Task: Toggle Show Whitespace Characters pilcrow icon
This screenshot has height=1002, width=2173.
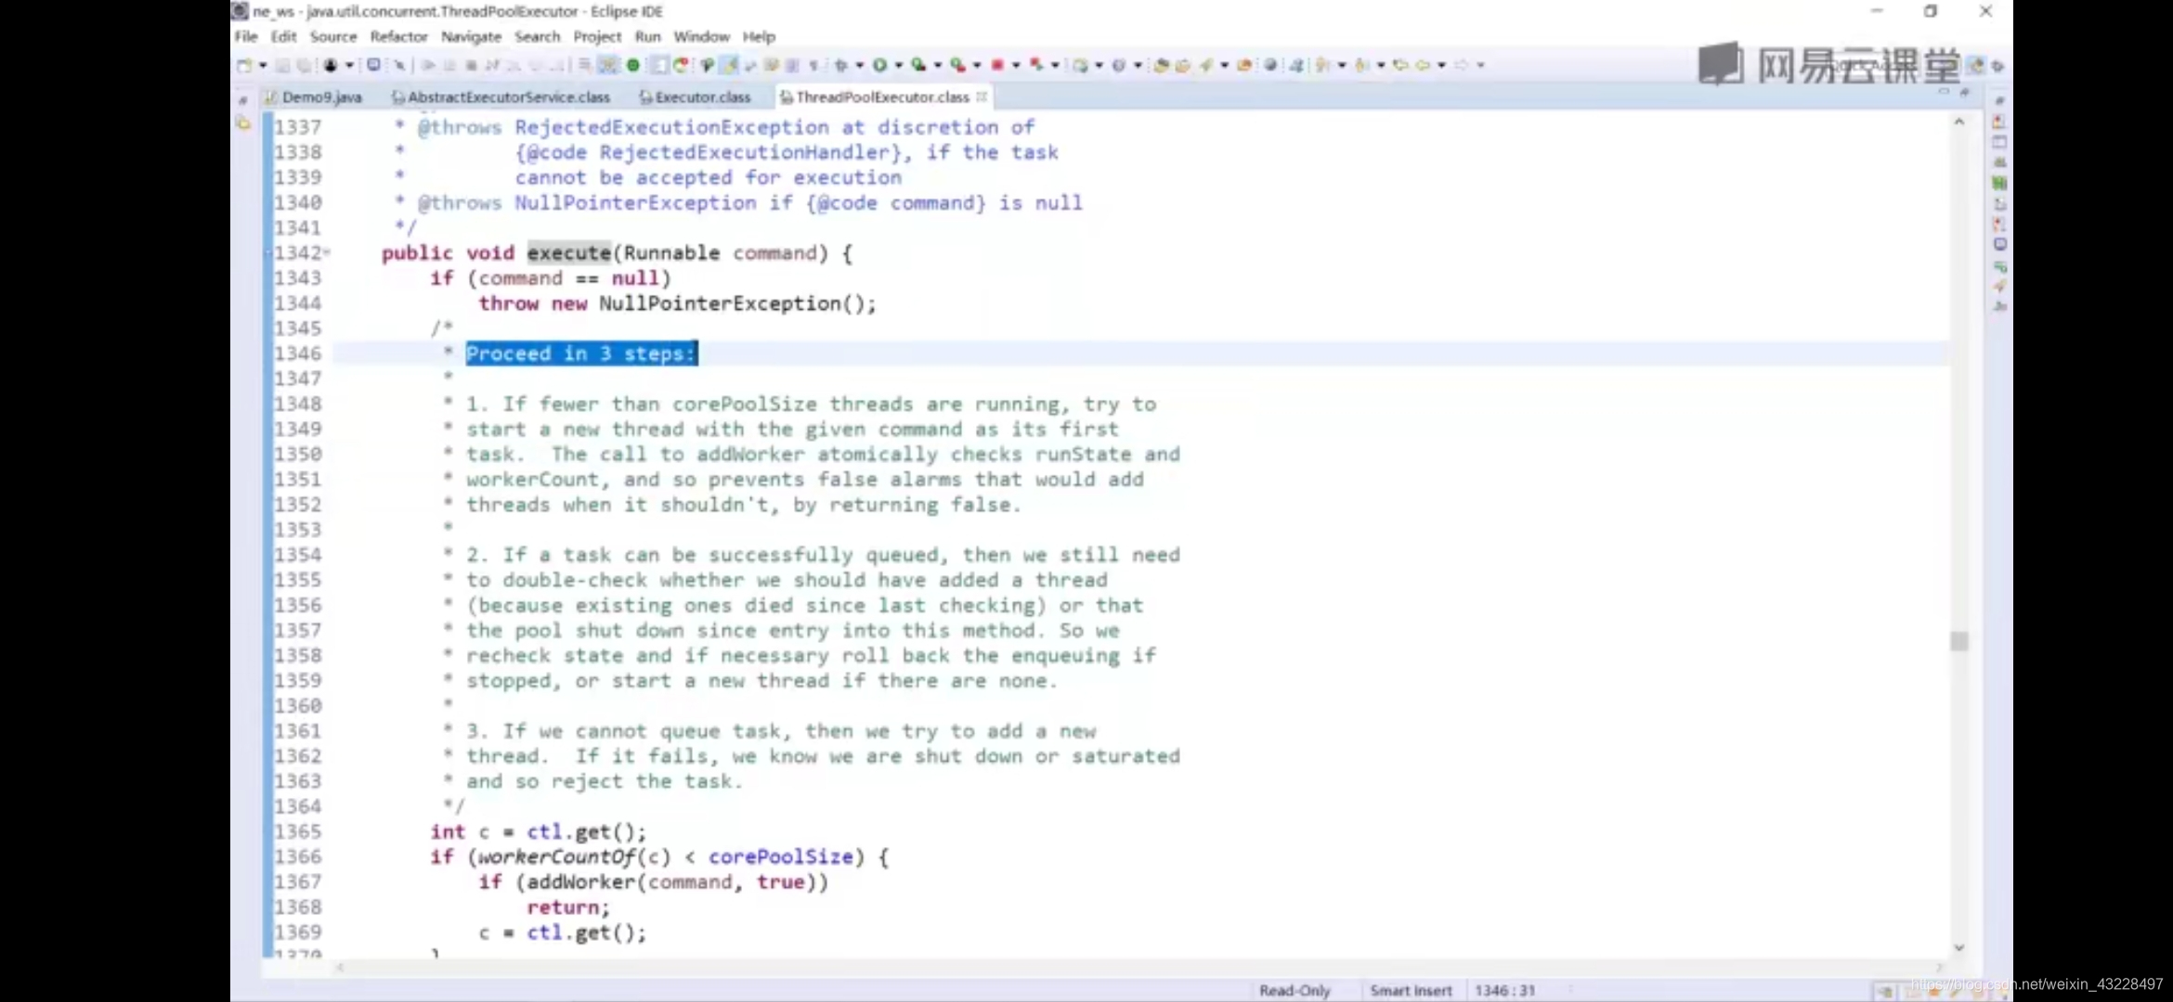Action: [814, 65]
